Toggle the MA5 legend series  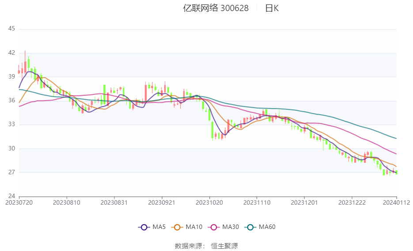tap(152, 227)
